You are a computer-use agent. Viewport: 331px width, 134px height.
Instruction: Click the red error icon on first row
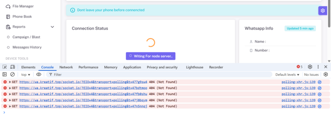point(5,82)
